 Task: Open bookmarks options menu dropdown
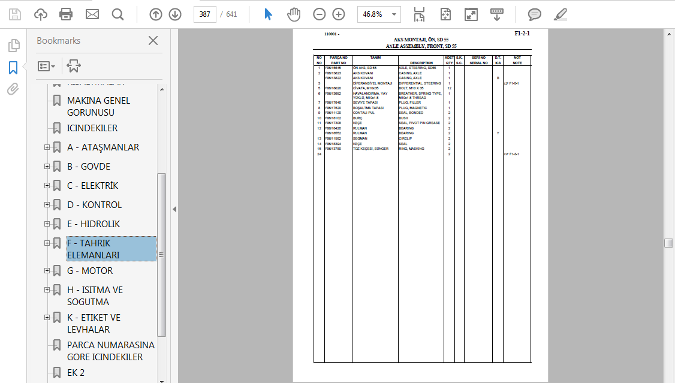point(47,67)
